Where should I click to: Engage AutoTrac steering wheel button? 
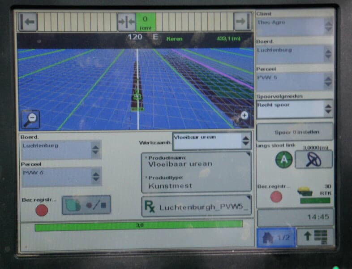(x=313, y=160)
